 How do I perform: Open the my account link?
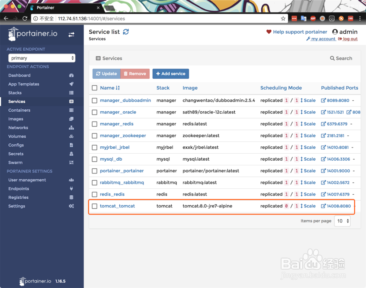(321, 39)
